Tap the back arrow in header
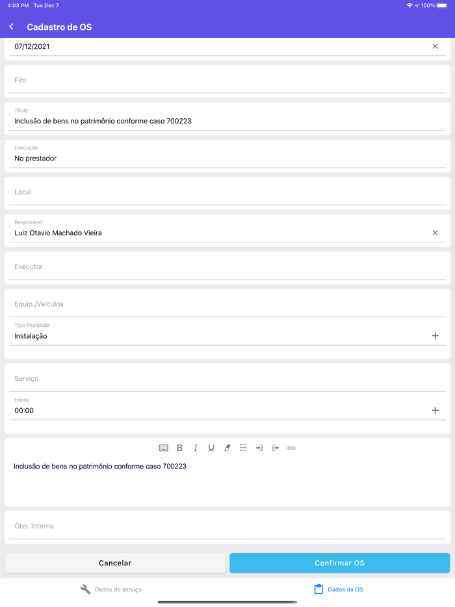This screenshot has height=607, width=455. tap(12, 27)
